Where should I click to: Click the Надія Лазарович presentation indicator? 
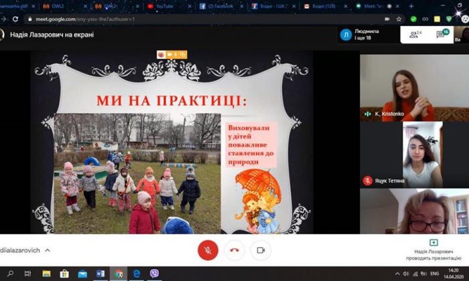[x=433, y=248]
